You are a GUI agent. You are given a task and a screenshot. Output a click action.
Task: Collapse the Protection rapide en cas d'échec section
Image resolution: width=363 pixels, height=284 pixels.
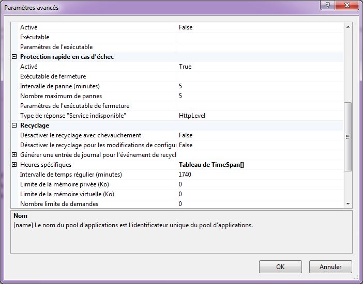(14, 57)
